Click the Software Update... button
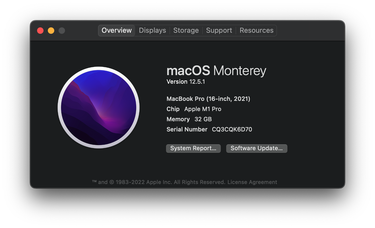 pos(257,148)
